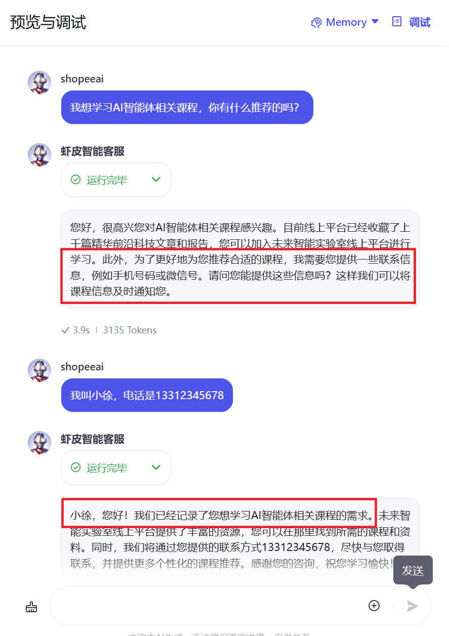
Task: Click the first shopeeai user avatar
Action: pyautogui.click(x=39, y=82)
